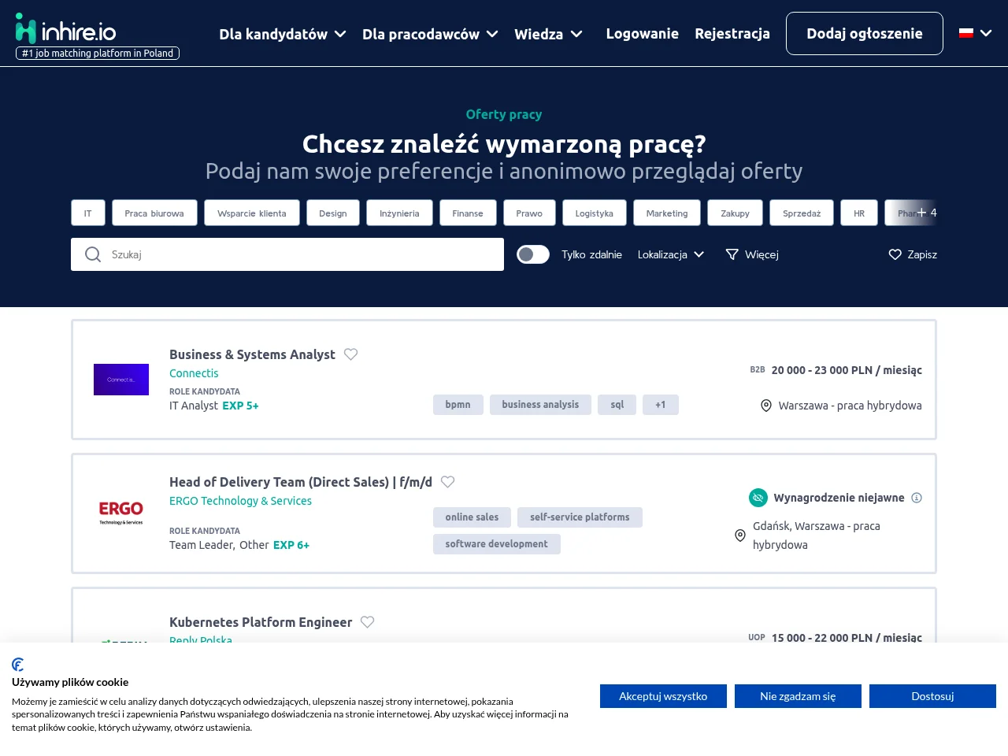The height and width of the screenshot is (756, 1008).
Task: Click the ERGO Technology & Services logo
Action: pyautogui.click(x=121, y=513)
